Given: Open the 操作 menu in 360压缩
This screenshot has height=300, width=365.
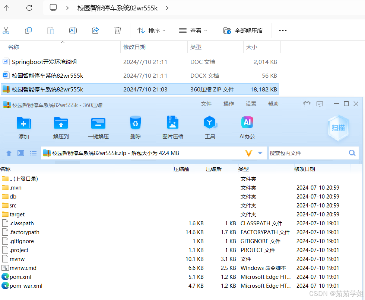Looking at the screenshot, I should (x=229, y=104).
